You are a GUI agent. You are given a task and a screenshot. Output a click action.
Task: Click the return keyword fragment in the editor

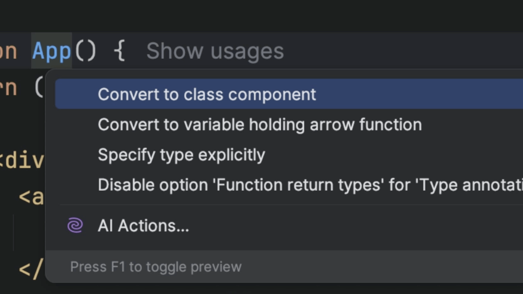[x=8, y=87]
